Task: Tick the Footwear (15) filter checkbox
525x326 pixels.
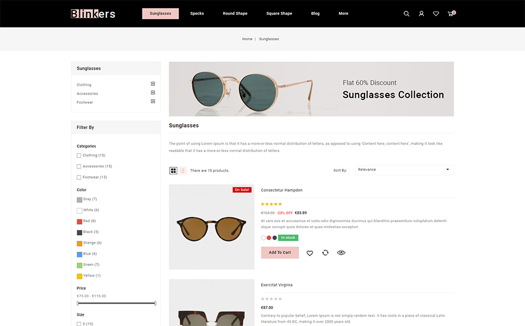Action: tap(79, 178)
